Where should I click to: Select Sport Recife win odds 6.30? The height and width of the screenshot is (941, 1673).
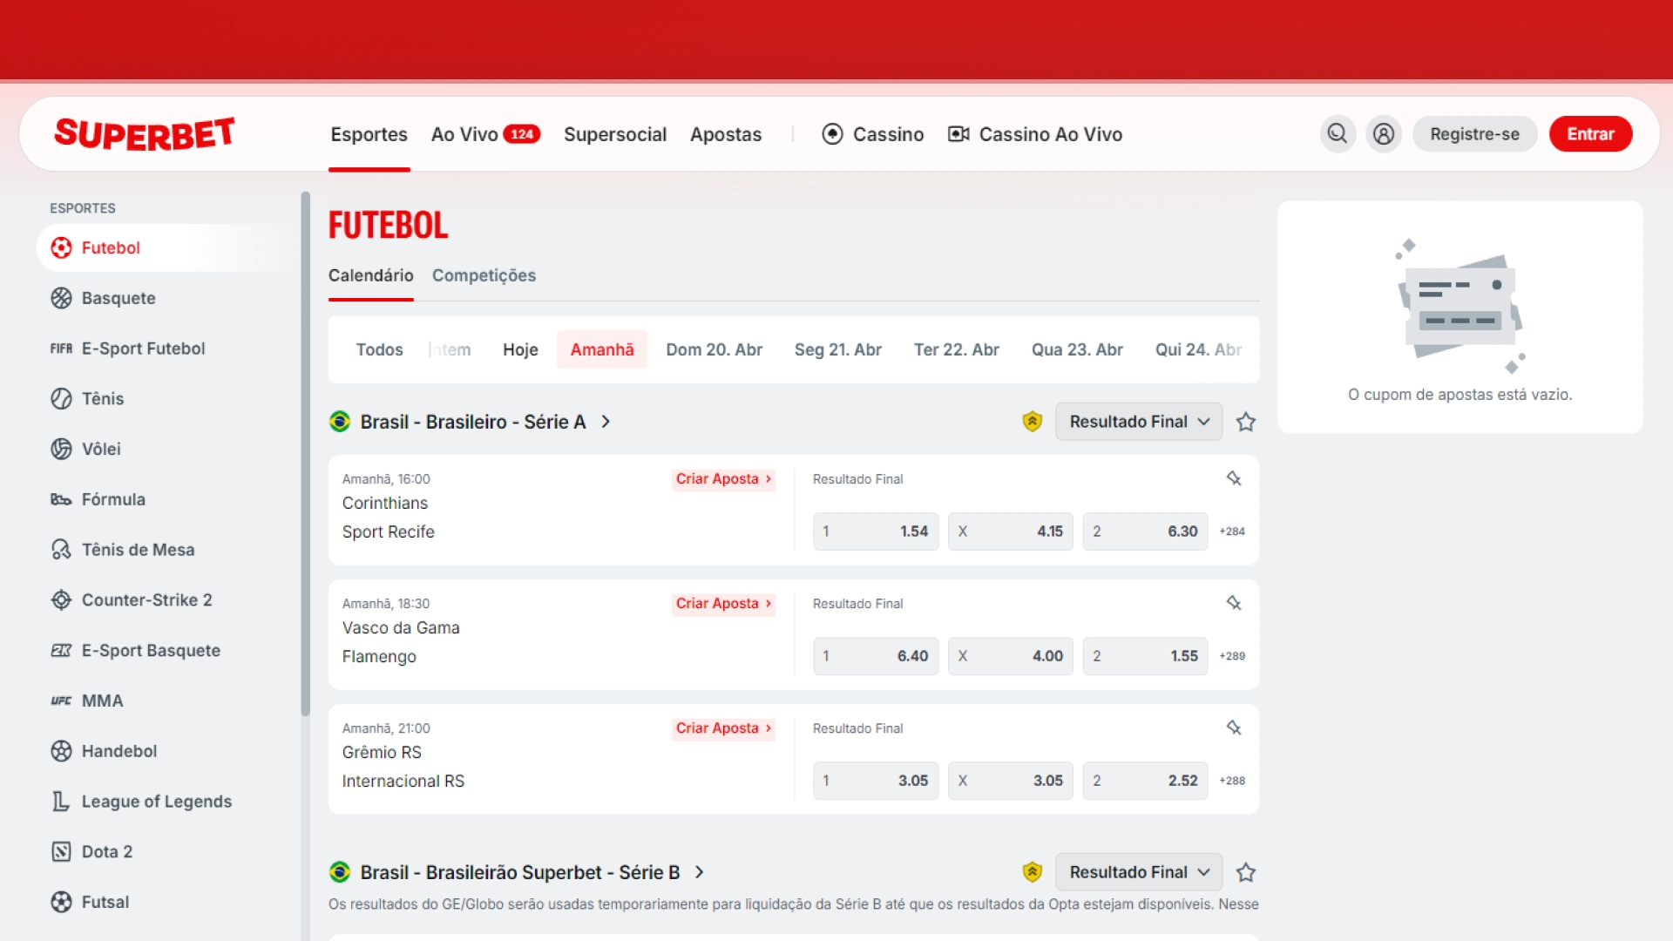tap(1145, 531)
